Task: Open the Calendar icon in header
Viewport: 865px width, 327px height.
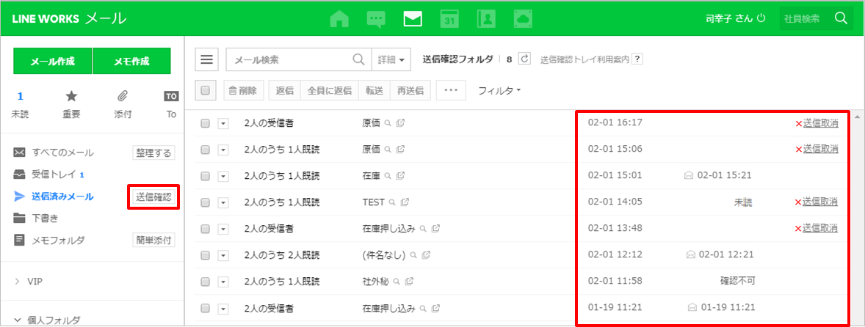Action: [449, 18]
